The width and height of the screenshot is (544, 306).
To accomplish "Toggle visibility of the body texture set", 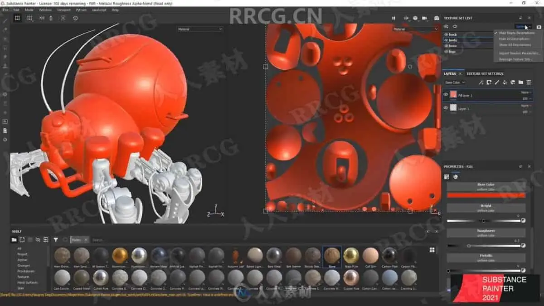I will pyautogui.click(x=446, y=40).
